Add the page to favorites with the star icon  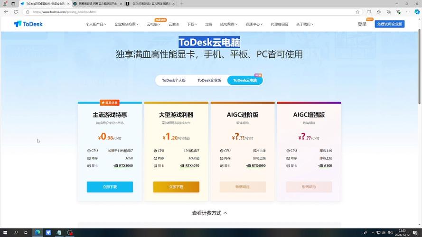pos(357,12)
